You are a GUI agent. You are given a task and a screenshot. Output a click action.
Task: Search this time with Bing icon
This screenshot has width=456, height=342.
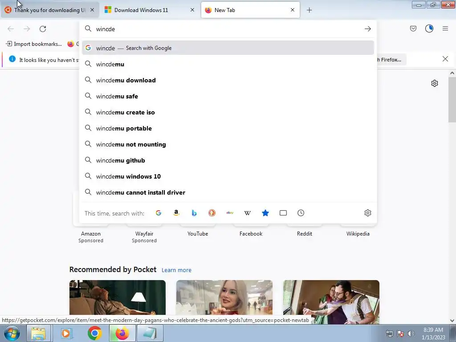pyautogui.click(x=194, y=213)
